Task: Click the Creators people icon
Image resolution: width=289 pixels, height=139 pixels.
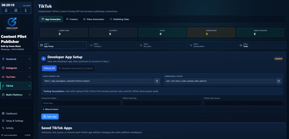Action: pyautogui.click(x=67, y=19)
